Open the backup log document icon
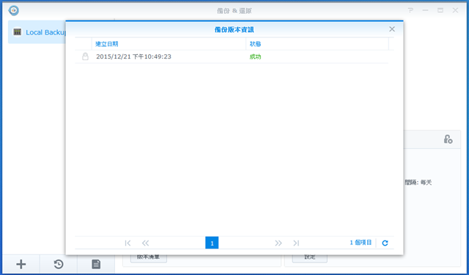 point(96,264)
